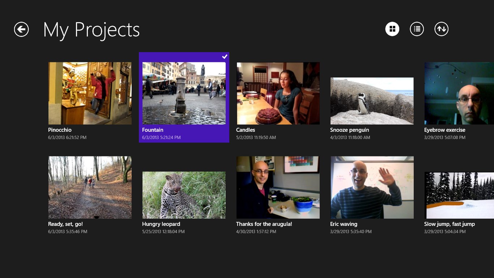The image size is (494, 278).
Task: Click the back arrow button
Action: point(21,29)
